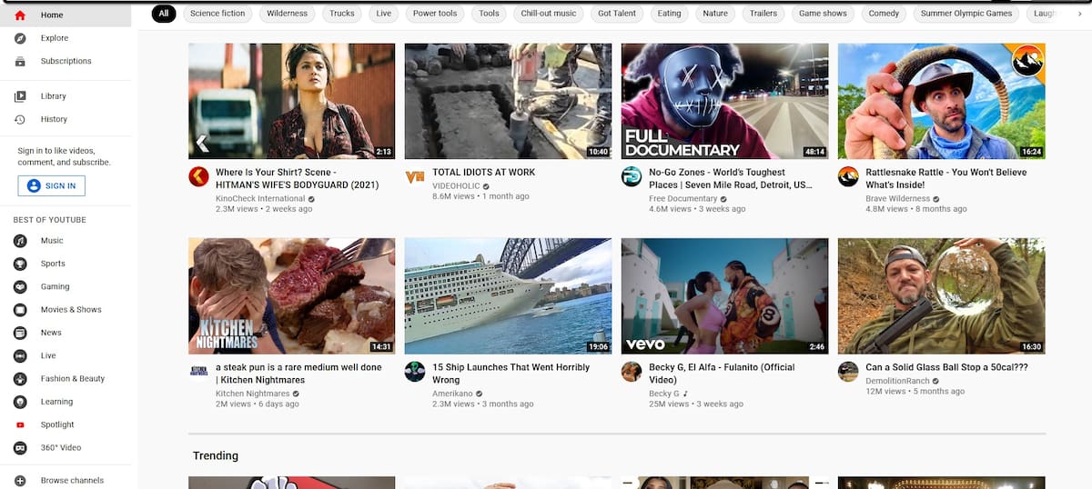Select the Got Talent chip
Viewport: 1092px width, 489px height.
pos(617,14)
